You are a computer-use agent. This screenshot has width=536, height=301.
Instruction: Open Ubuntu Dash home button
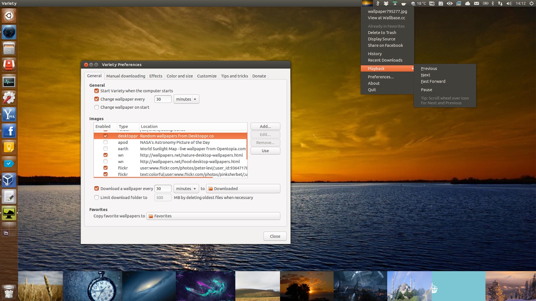pyautogui.click(x=9, y=15)
